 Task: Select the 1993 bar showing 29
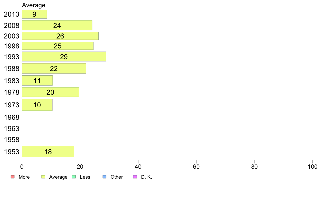[64, 56]
